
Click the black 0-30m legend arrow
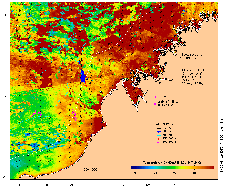(159, 128)
